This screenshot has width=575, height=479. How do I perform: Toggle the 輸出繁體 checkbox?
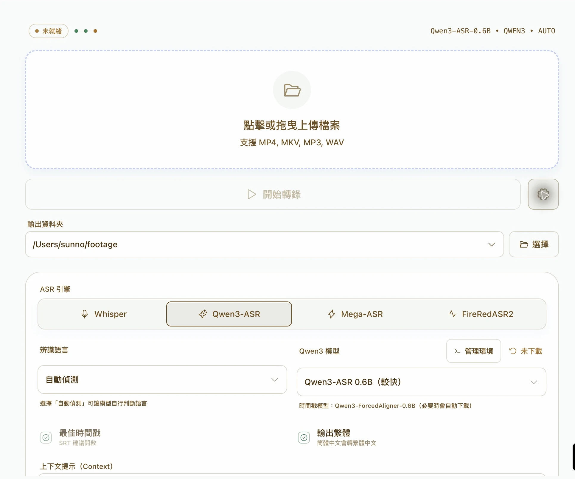pos(304,437)
